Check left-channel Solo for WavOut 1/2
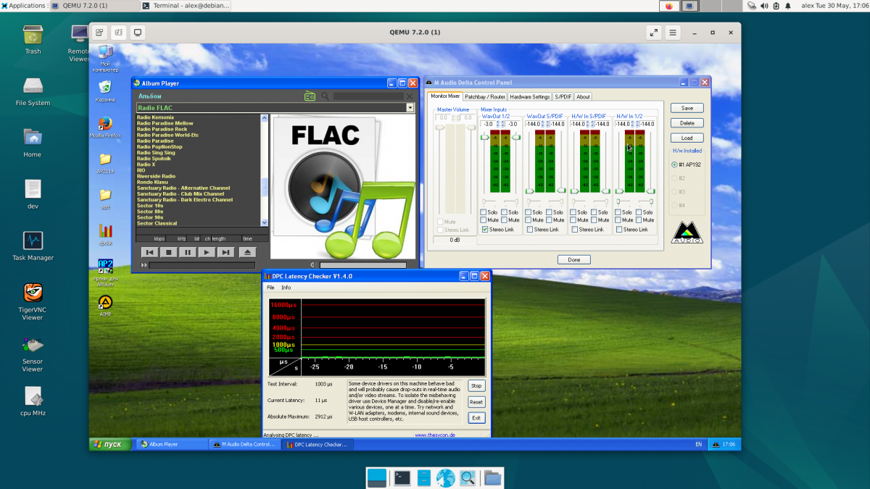The image size is (870, 489). pyautogui.click(x=484, y=212)
